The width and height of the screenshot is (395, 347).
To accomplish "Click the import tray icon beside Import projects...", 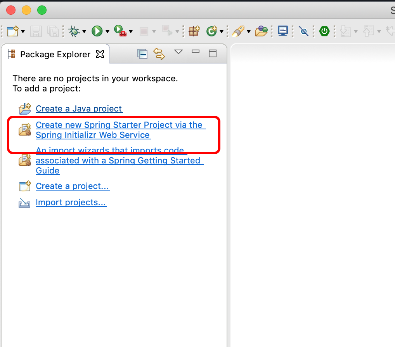I will click(24, 203).
